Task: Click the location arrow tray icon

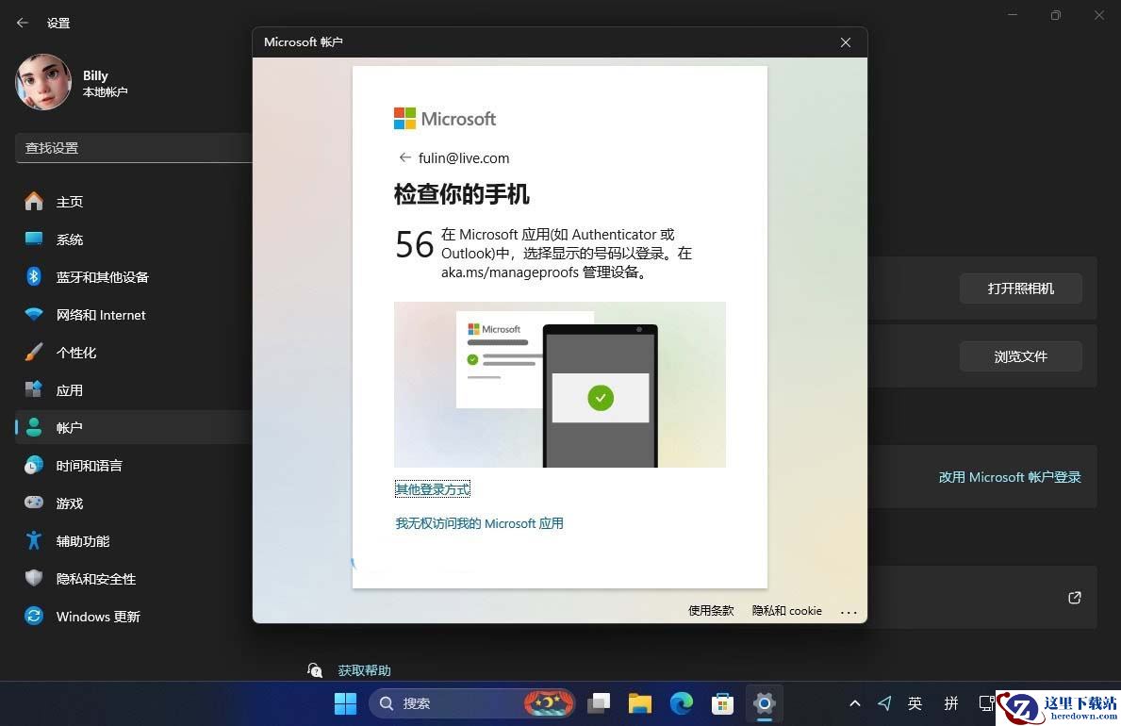Action: click(884, 703)
